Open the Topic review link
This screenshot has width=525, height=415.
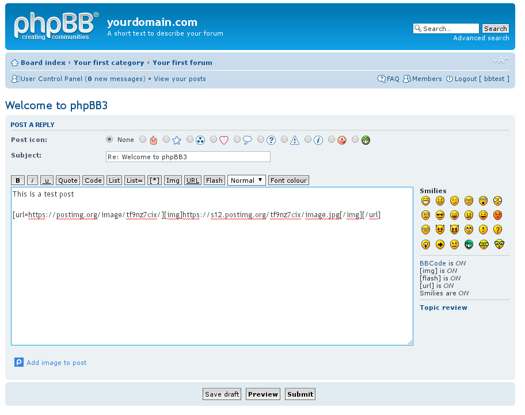(443, 308)
